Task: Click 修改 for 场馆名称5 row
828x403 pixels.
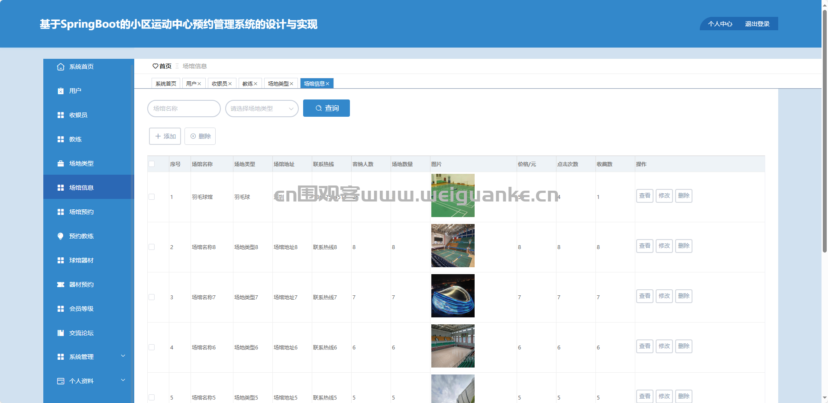Action: tap(664, 396)
